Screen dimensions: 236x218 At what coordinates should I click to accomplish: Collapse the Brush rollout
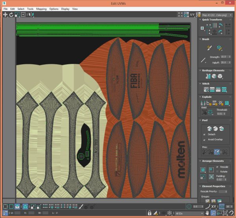click(x=200, y=39)
